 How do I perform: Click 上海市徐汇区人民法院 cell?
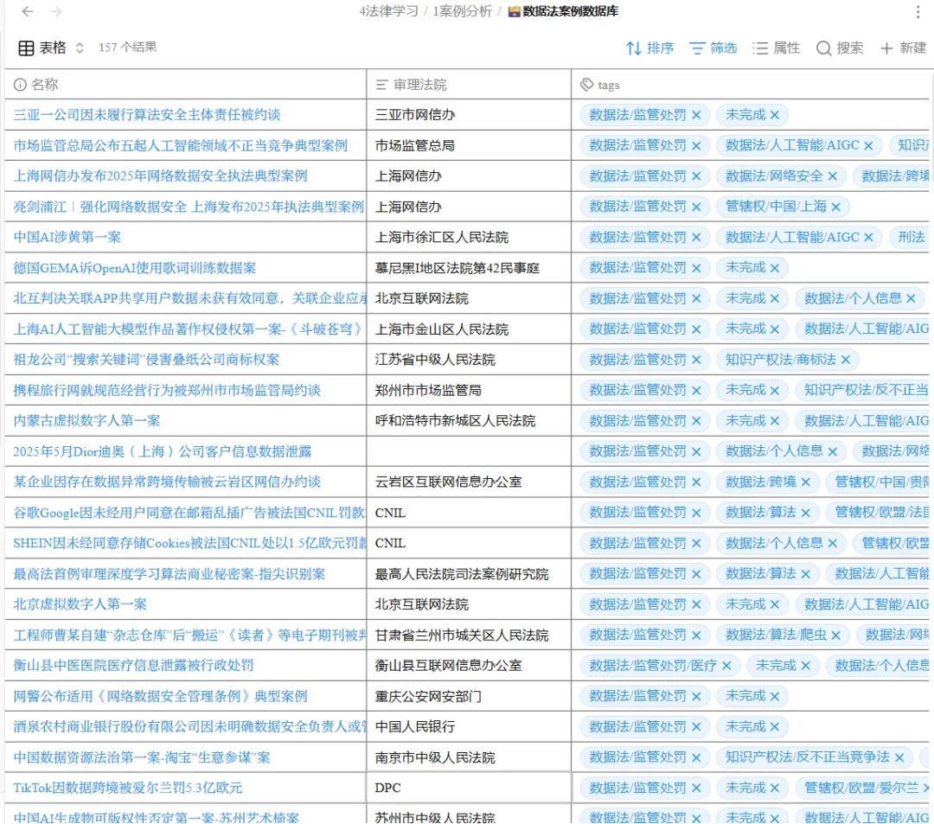point(469,237)
